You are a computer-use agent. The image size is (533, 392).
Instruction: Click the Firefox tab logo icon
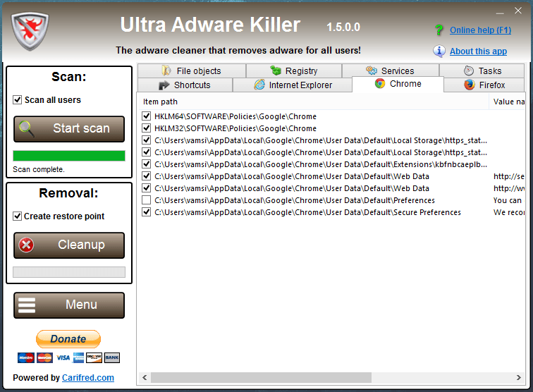(470, 85)
